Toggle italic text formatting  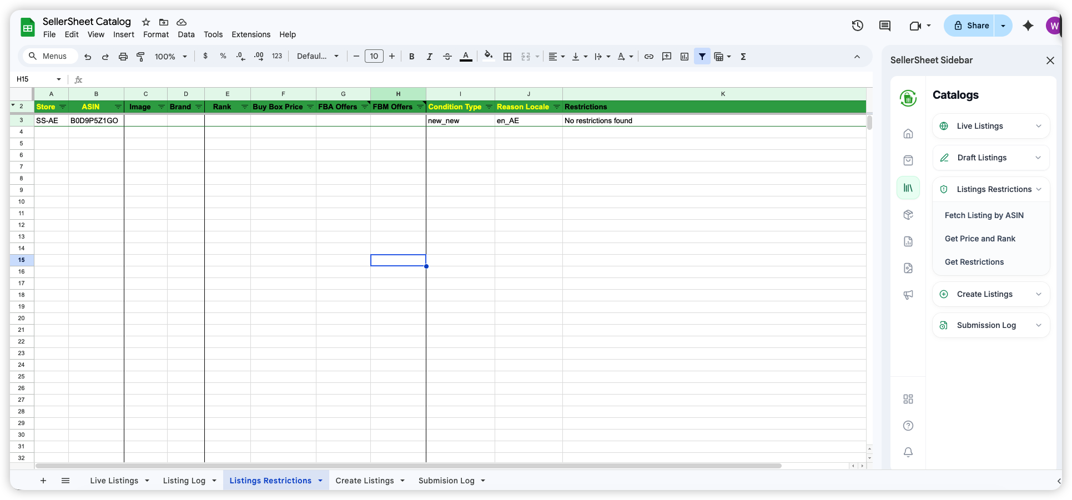(429, 56)
